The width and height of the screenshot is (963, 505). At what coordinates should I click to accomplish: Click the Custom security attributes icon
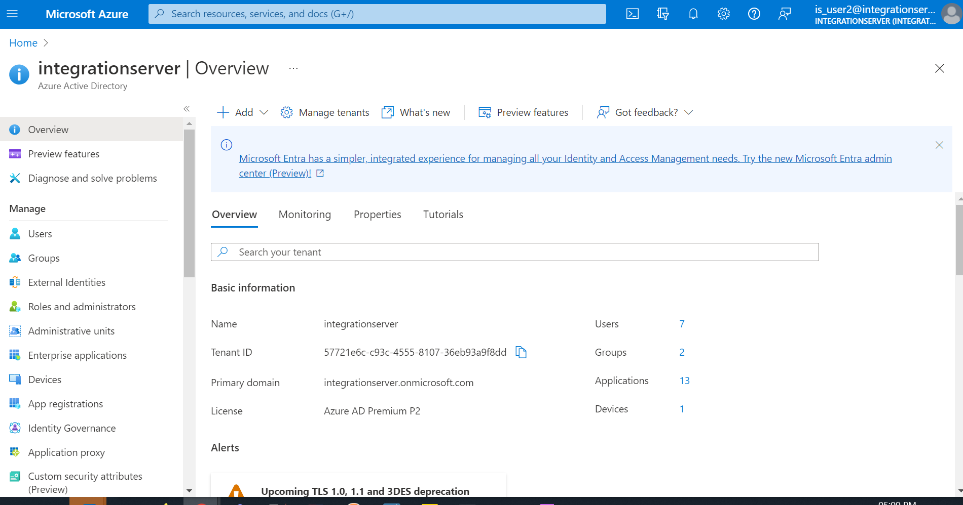pos(15,476)
